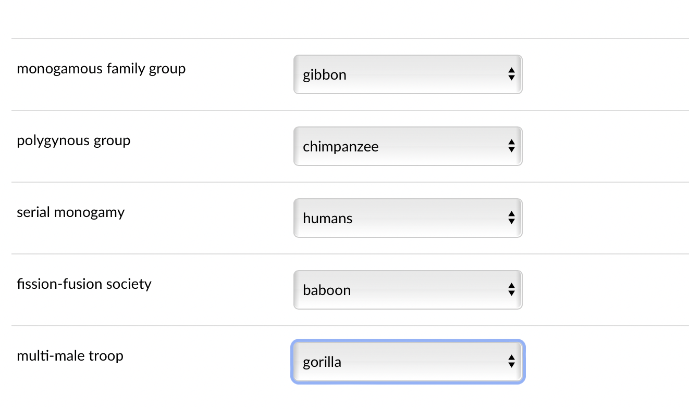Expand the serial monogamy answer dropdown
The height and width of the screenshot is (409, 689).
tap(408, 218)
